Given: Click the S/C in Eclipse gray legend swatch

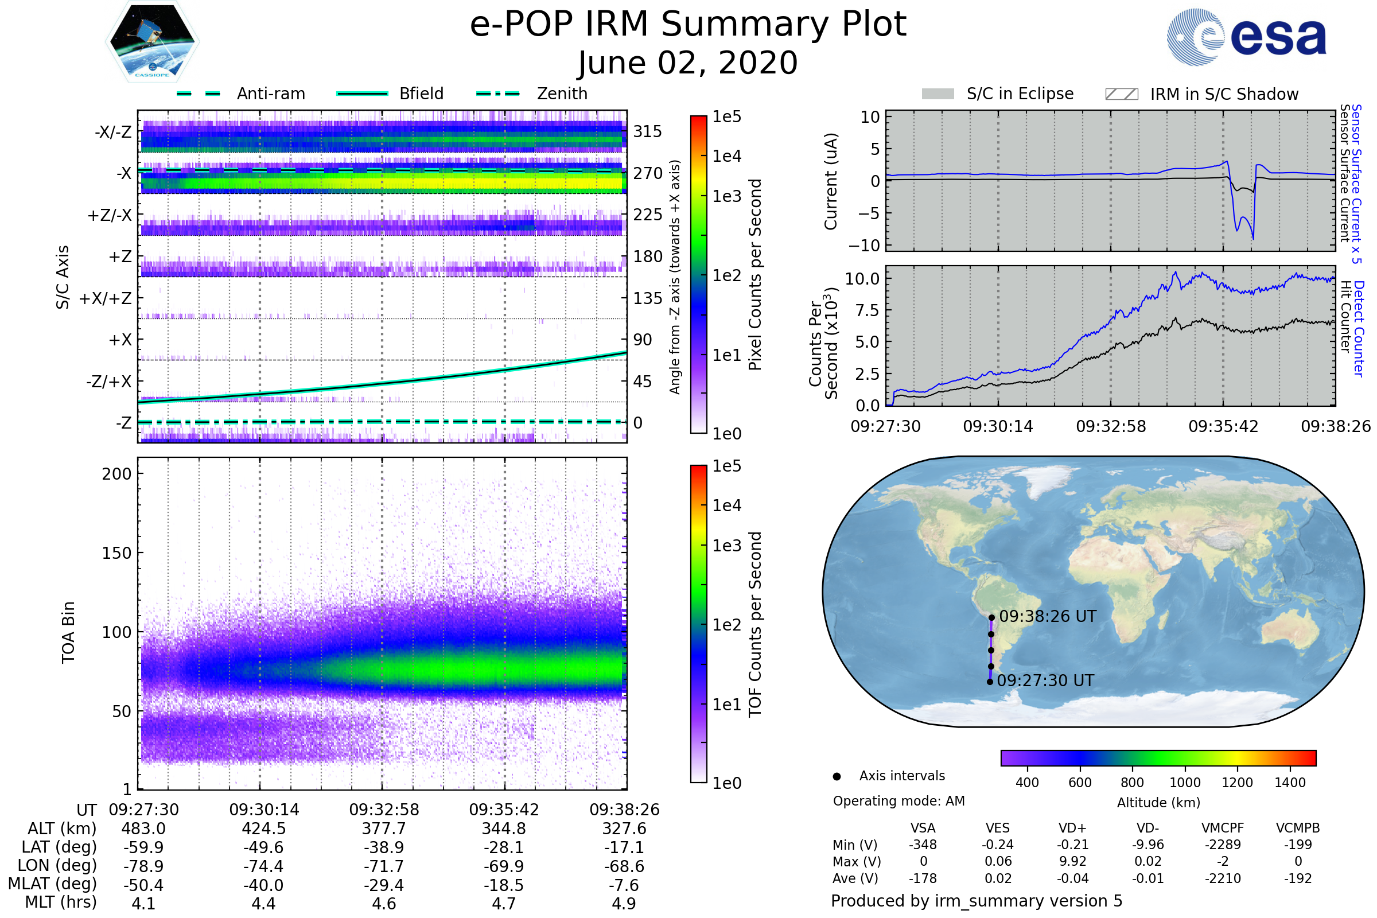Looking at the screenshot, I should (938, 94).
